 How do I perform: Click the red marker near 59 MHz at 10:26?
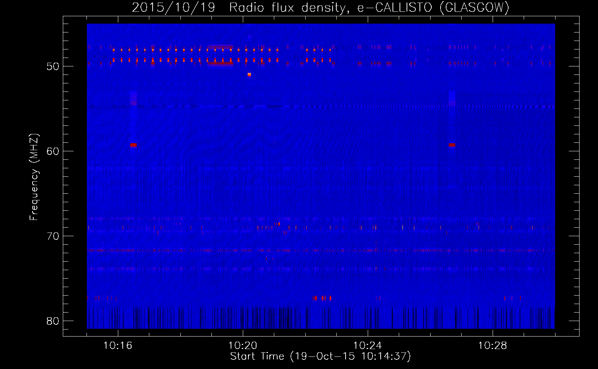coord(452,145)
